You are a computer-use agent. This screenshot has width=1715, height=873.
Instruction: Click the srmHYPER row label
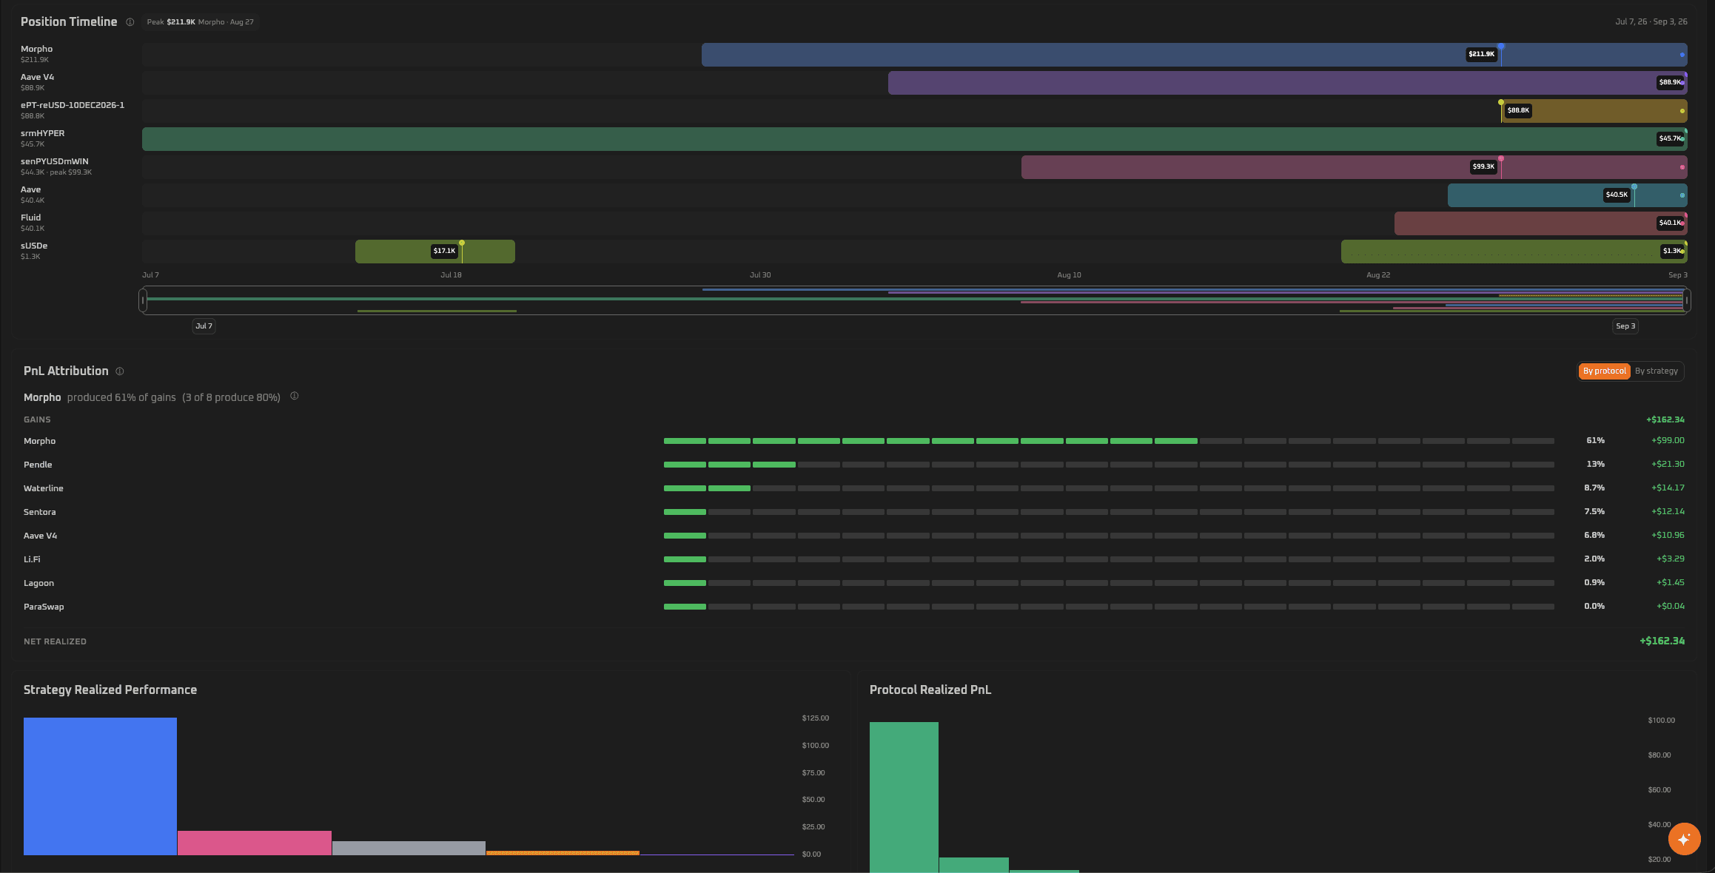point(43,133)
